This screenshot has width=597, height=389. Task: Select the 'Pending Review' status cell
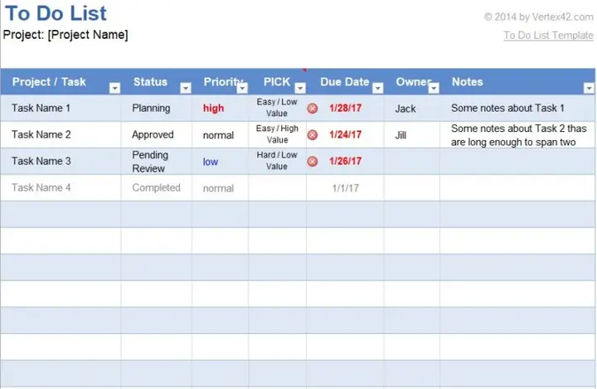(x=157, y=161)
